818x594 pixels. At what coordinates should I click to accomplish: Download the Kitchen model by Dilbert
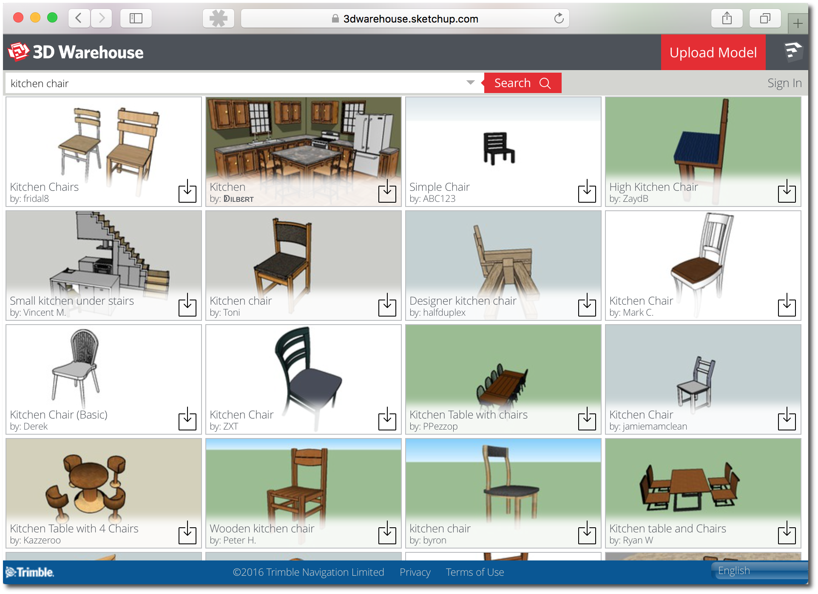387,191
